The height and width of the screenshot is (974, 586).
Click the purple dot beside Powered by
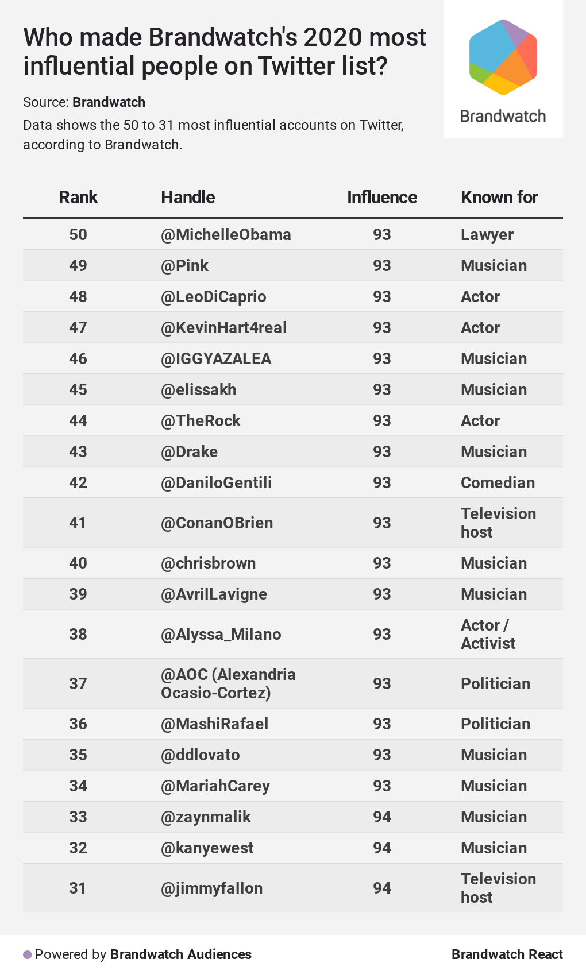pyautogui.click(x=27, y=954)
